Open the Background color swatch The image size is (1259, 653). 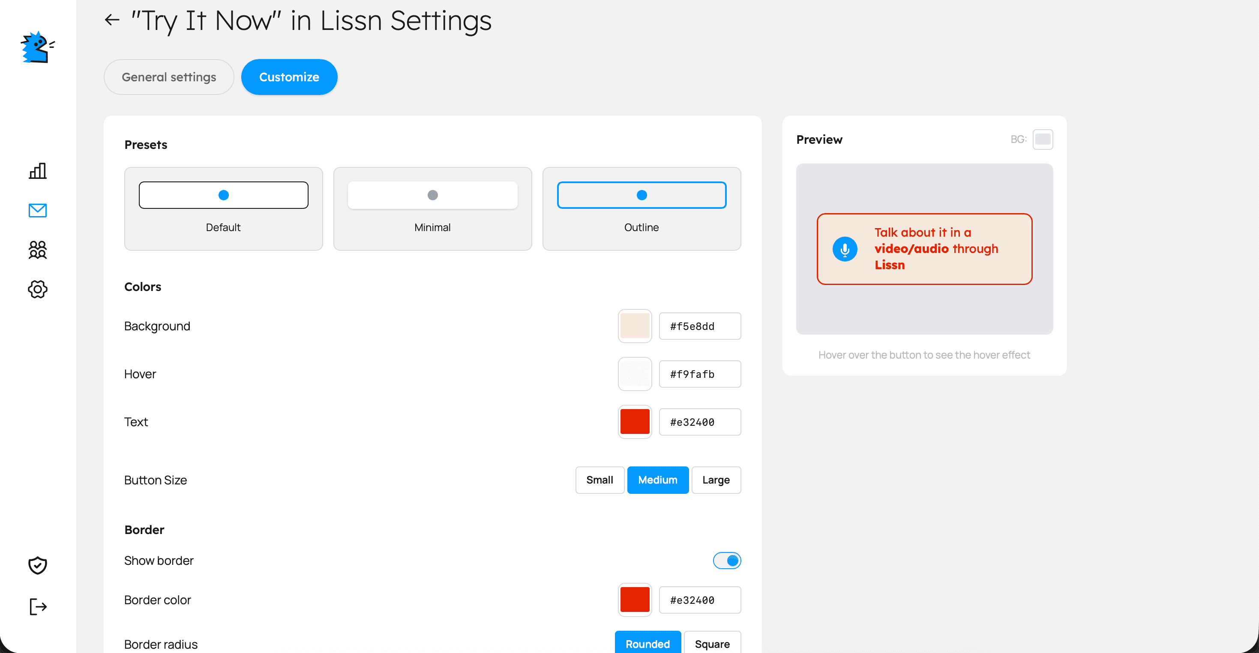pyautogui.click(x=634, y=326)
